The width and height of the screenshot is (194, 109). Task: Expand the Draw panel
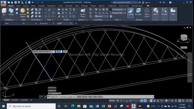click(x=50, y=20)
